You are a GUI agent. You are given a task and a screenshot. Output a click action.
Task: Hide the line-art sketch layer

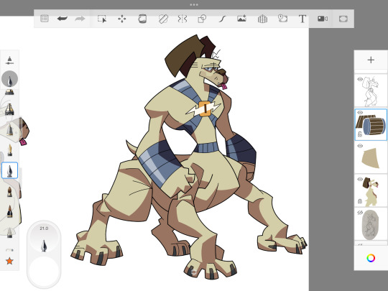(x=360, y=79)
